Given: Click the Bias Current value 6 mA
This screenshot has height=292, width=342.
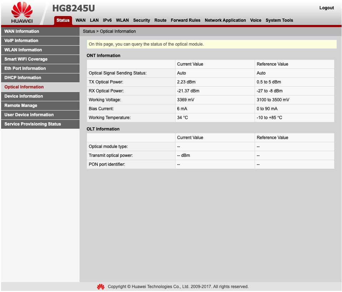Looking at the screenshot, I should coord(182,109).
